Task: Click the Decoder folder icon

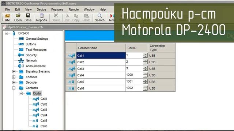Action: point(21,83)
